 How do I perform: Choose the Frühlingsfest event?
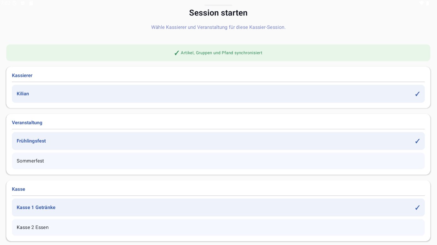(218, 141)
